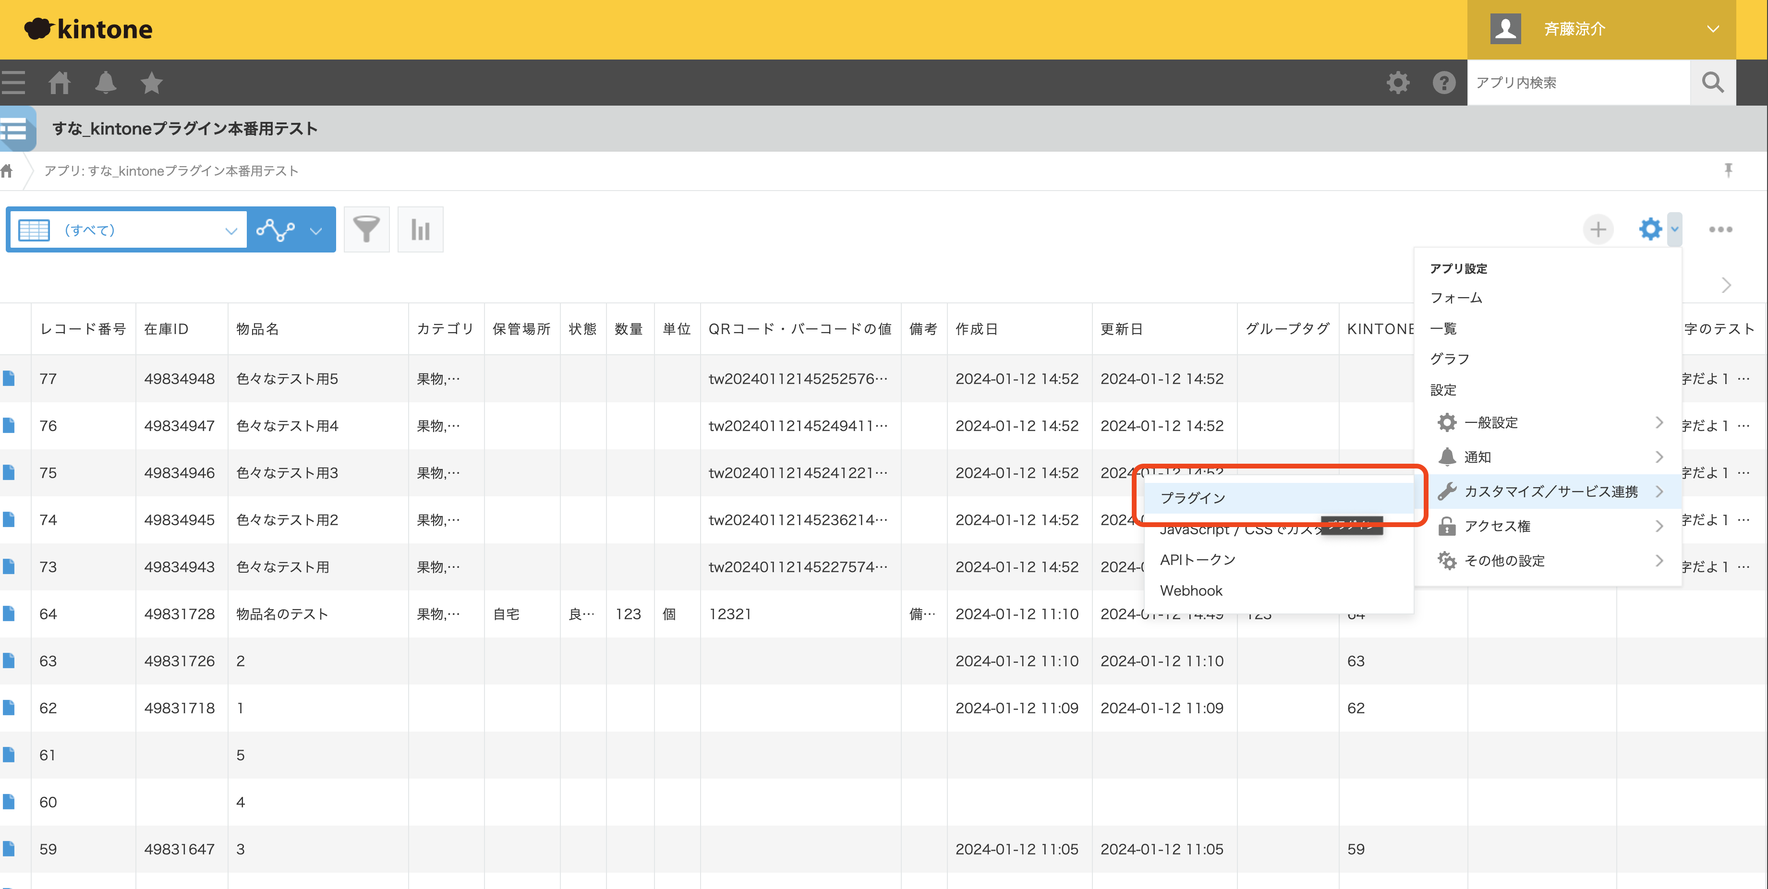Open record 64 detail icon
1768x889 pixels.
tap(8, 614)
